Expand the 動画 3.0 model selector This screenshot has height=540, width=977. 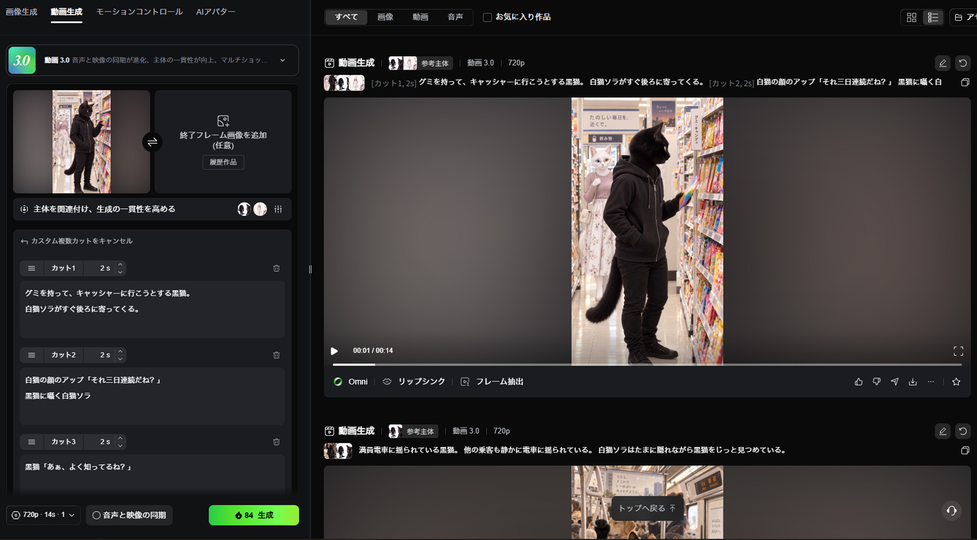pyautogui.click(x=152, y=61)
